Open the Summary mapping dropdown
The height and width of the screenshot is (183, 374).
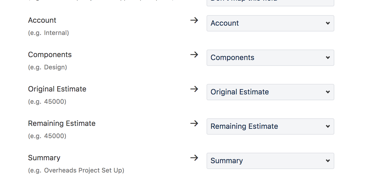[x=270, y=161]
